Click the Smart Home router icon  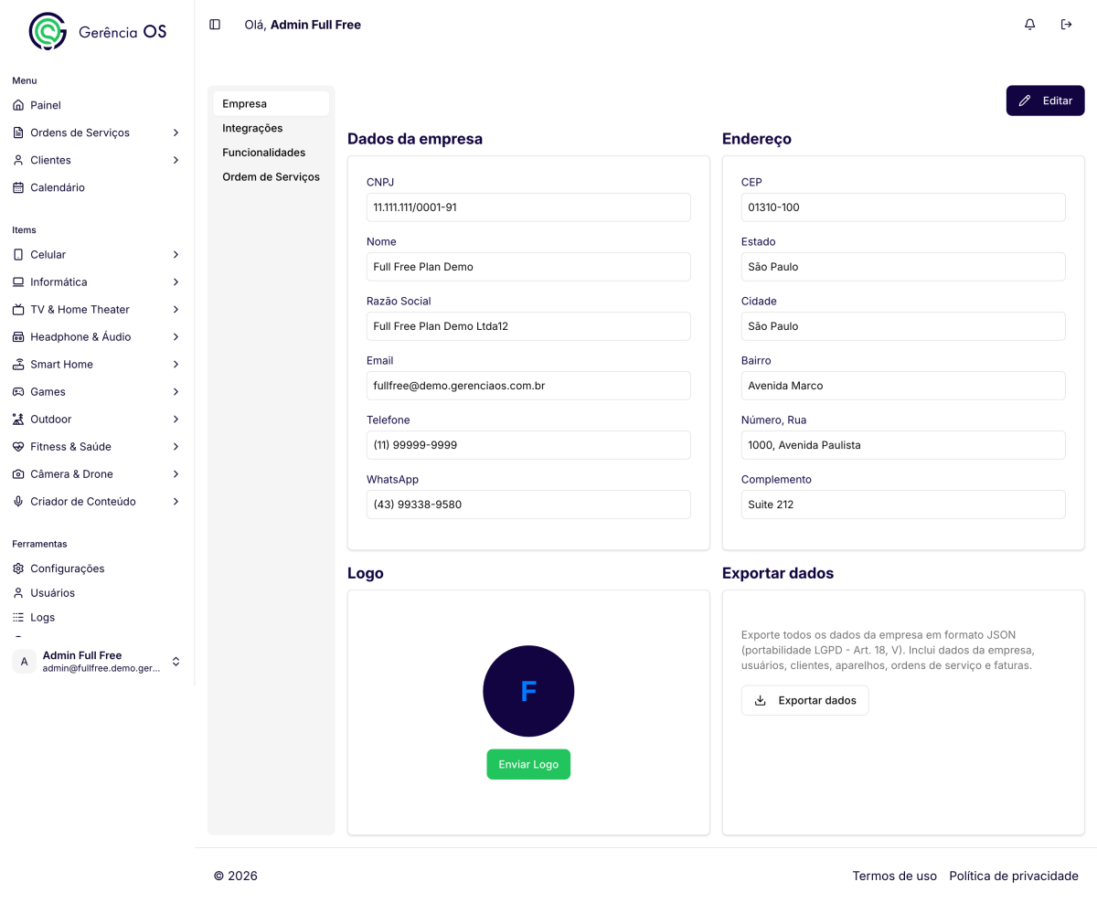coord(18,365)
